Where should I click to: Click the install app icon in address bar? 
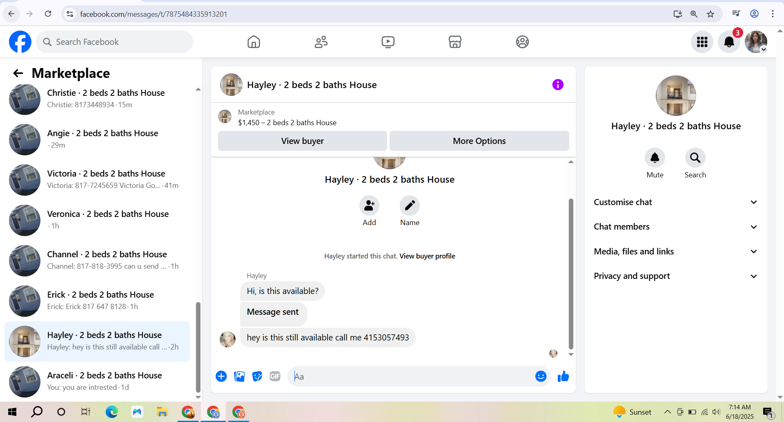point(678,14)
